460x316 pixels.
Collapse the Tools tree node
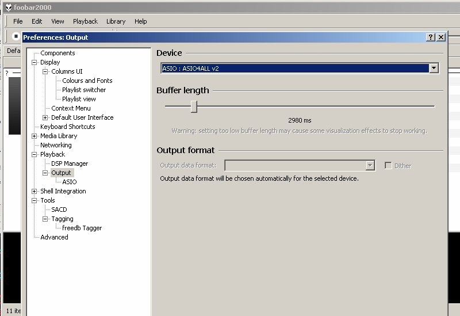tap(34, 200)
